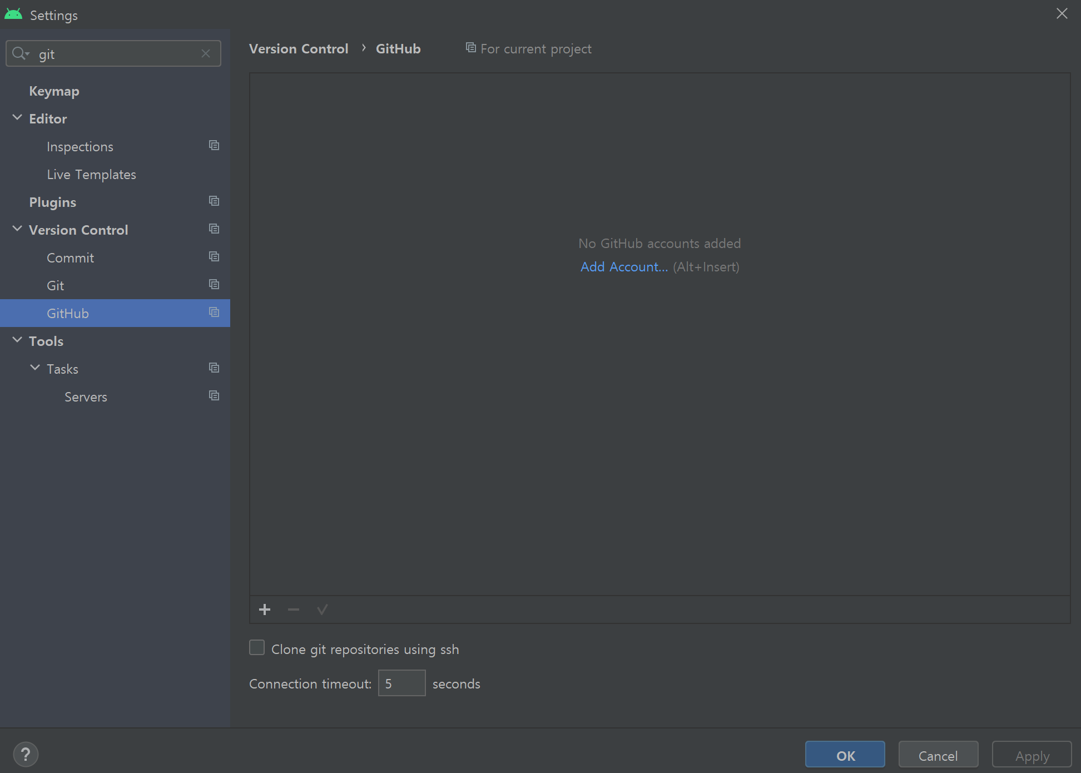Click the project-level icon beside Version Control

(214, 229)
